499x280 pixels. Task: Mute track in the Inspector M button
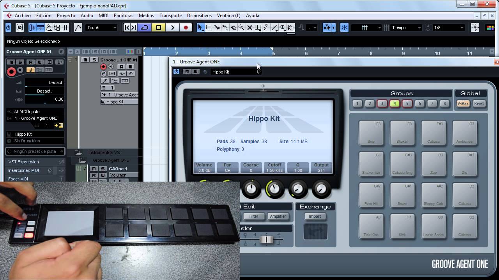pyautogui.click(x=11, y=62)
